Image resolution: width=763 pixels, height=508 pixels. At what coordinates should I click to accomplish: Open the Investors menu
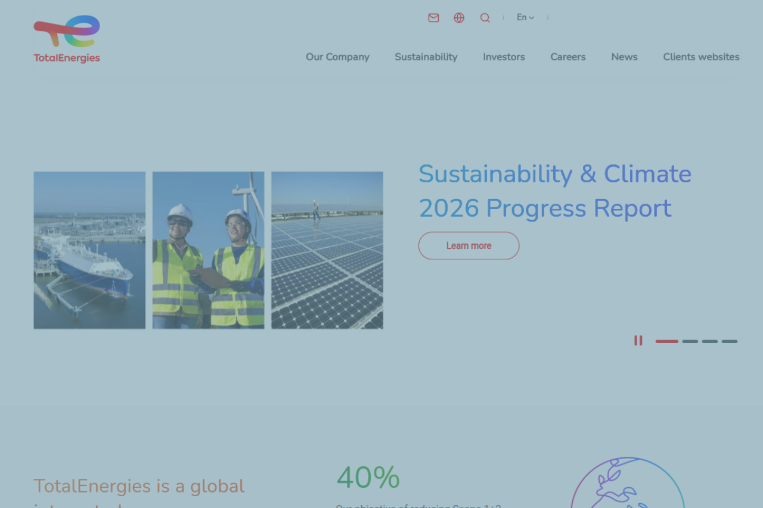point(504,57)
